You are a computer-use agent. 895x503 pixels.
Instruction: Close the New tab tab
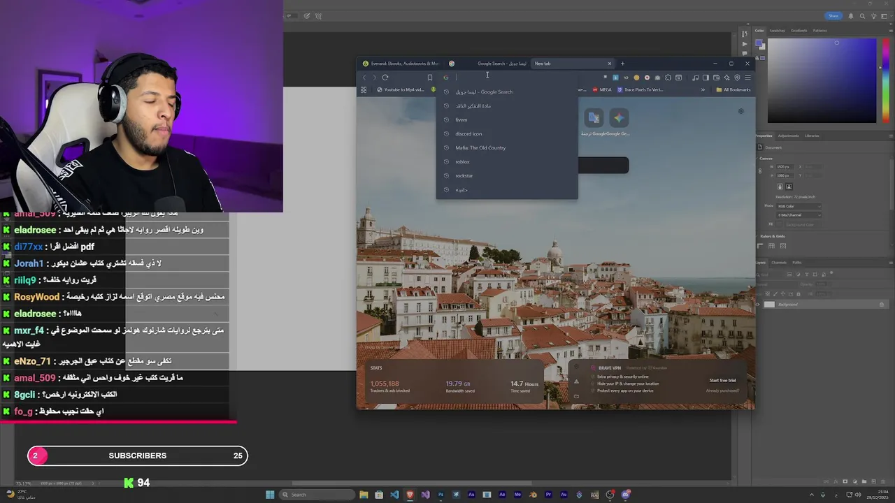point(609,64)
